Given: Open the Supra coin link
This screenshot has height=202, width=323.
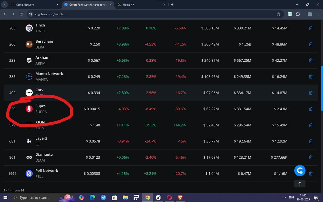Looking at the screenshot, I should tap(40, 106).
